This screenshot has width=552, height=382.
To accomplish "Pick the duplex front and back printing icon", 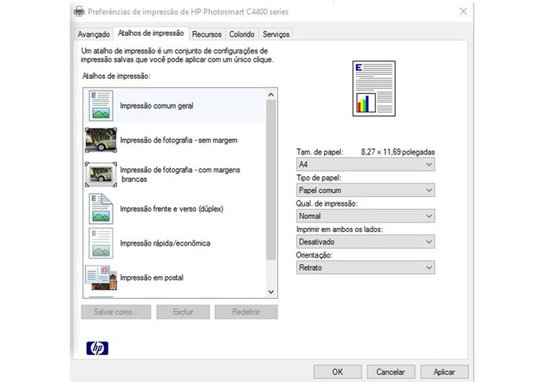I will tap(101, 209).
